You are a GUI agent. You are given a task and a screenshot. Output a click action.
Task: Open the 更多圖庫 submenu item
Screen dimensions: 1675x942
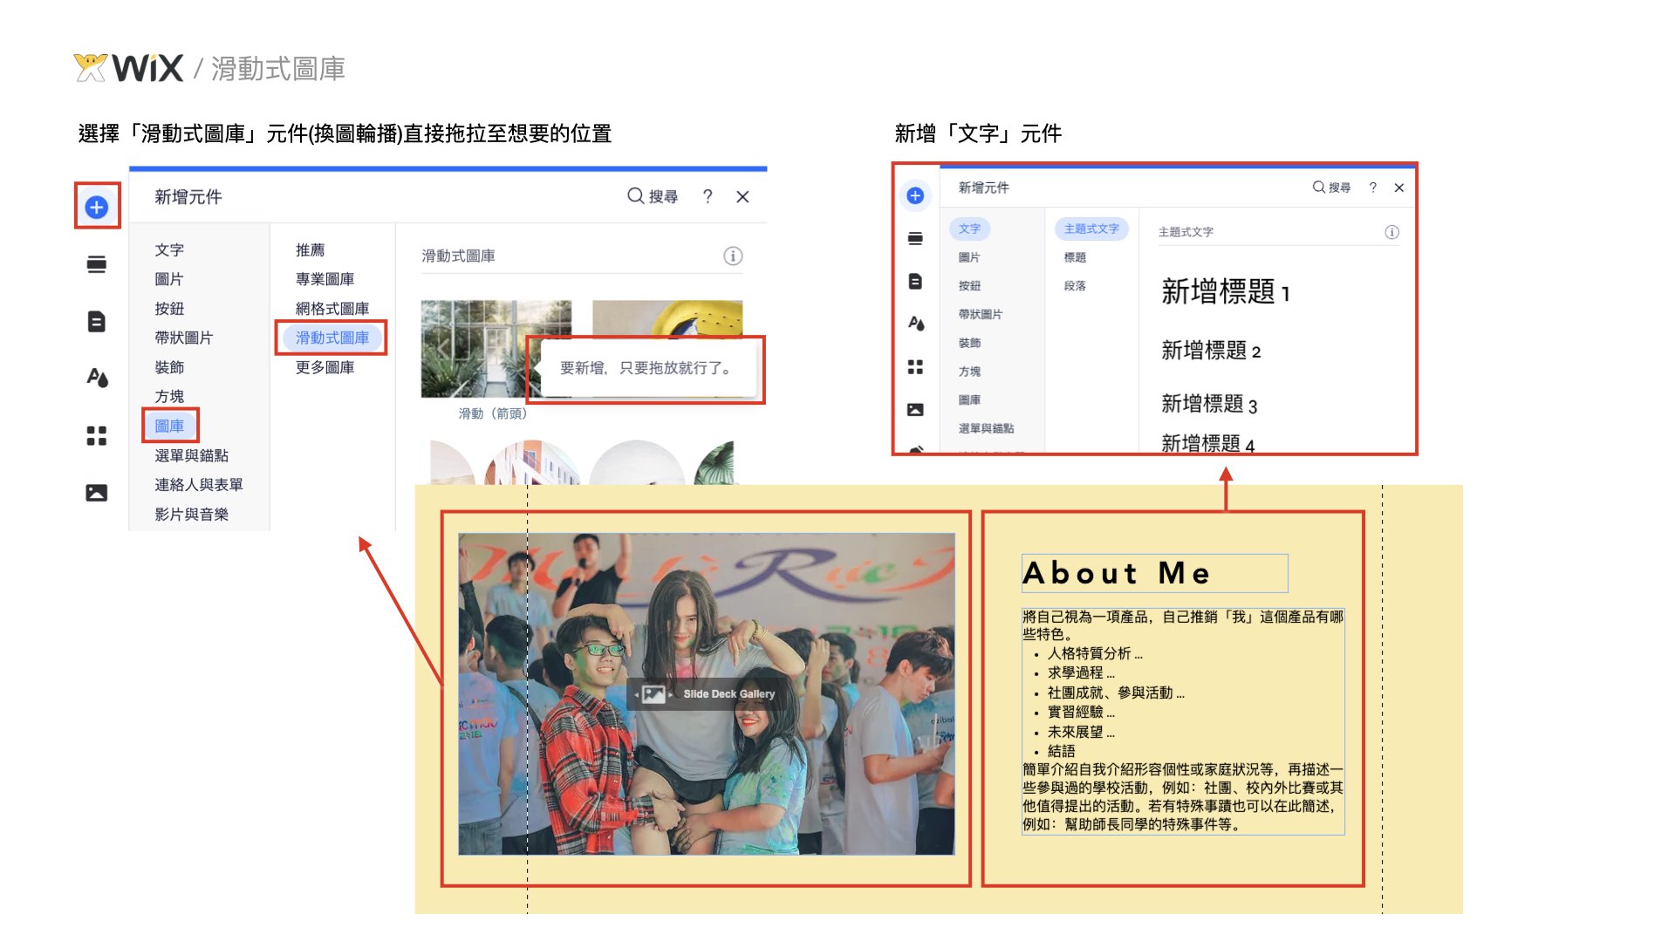[x=325, y=367]
